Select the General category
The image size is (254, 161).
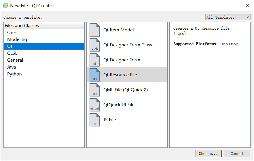coord(44,60)
